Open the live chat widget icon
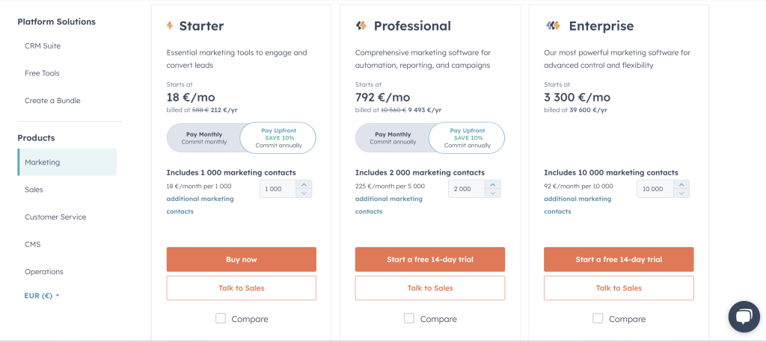766x342 pixels. click(x=744, y=317)
